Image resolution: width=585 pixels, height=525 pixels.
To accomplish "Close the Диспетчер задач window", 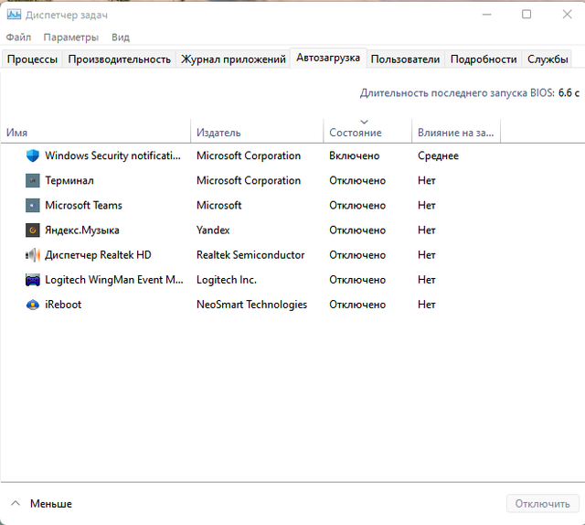I will tap(567, 15).
